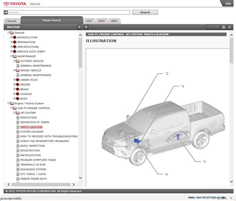
Task: Switch to the Repair Manual tab
Action: coord(52,20)
